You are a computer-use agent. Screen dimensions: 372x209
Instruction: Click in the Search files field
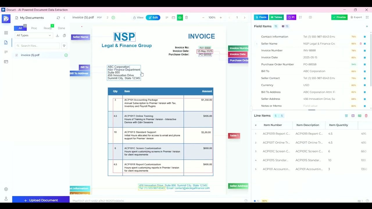pyautogui.click(x=37, y=46)
